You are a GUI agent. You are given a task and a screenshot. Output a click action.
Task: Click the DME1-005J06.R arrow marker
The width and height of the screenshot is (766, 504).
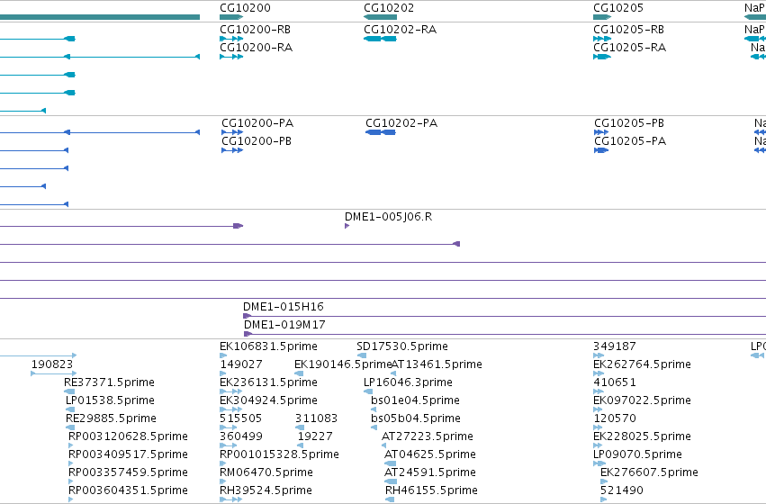347,226
